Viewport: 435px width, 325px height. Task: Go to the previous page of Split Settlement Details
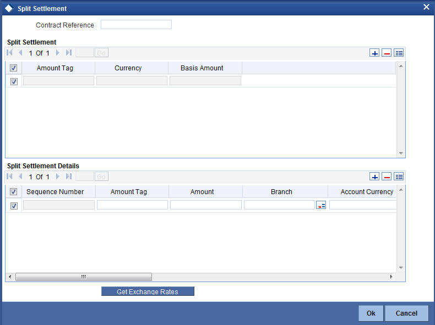[20, 176]
